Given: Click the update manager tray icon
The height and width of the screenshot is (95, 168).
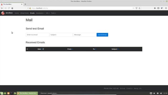Looking at the screenshot, I should [x=157, y=93].
